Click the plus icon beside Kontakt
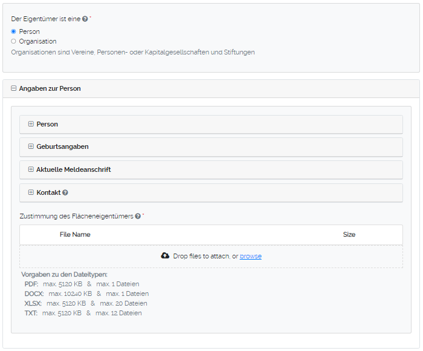This screenshot has width=423, height=351. pyautogui.click(x=31, y=192)
